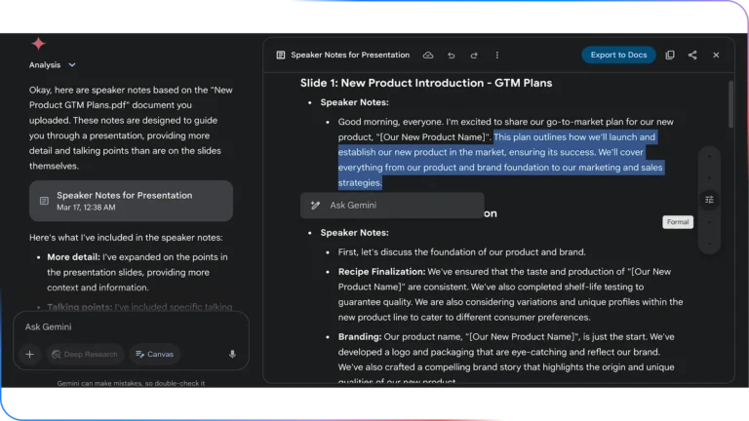
Task: Open the three-dot more options menu
Action: click(496, 55)
